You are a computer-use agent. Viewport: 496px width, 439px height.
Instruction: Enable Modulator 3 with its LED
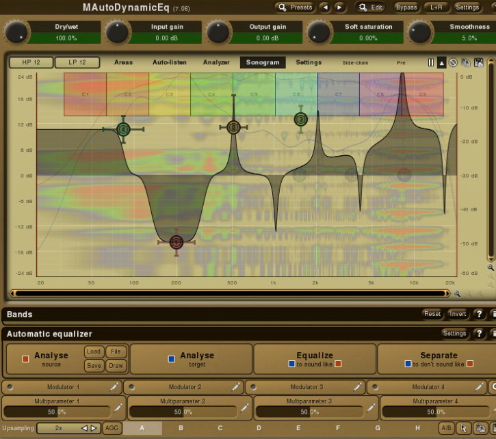[x=253, y=387]
